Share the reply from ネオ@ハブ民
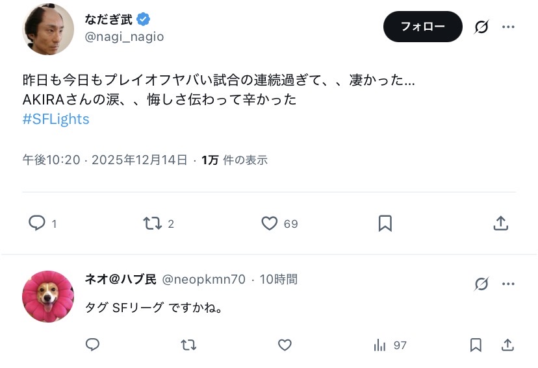This screenshot has height=368, width=538. click(x=508, y=345)
